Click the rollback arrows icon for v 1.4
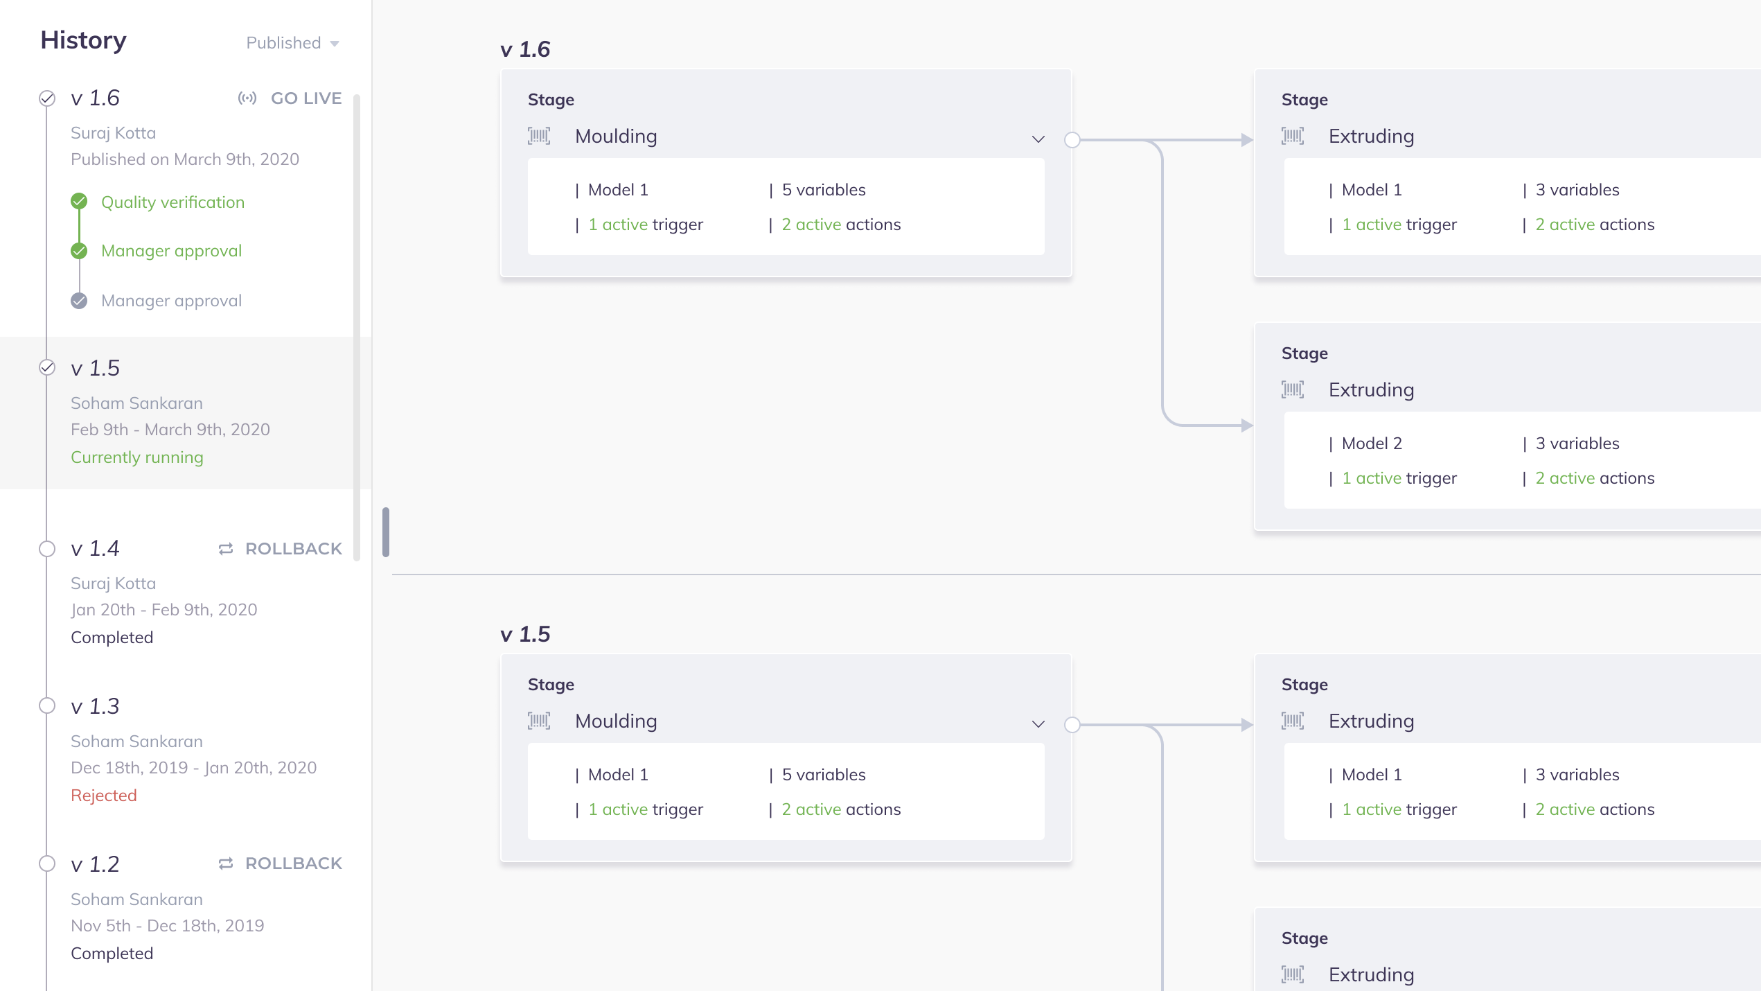Viewport: 1761px width, 991px height. 226,549
